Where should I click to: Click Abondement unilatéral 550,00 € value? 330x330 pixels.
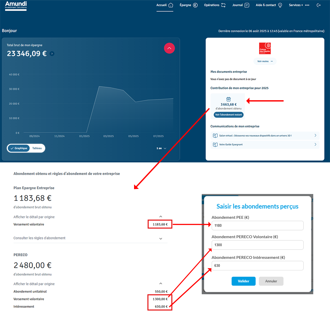click(x=161, y=291)
